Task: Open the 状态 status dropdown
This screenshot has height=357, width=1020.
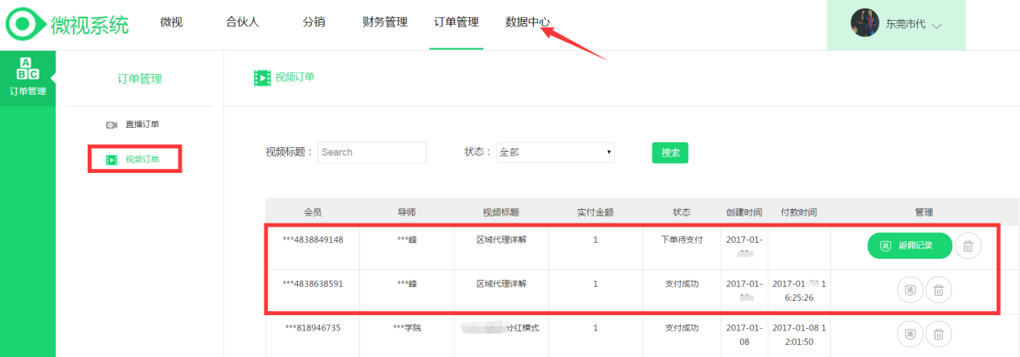Action: tap(555, 152)
